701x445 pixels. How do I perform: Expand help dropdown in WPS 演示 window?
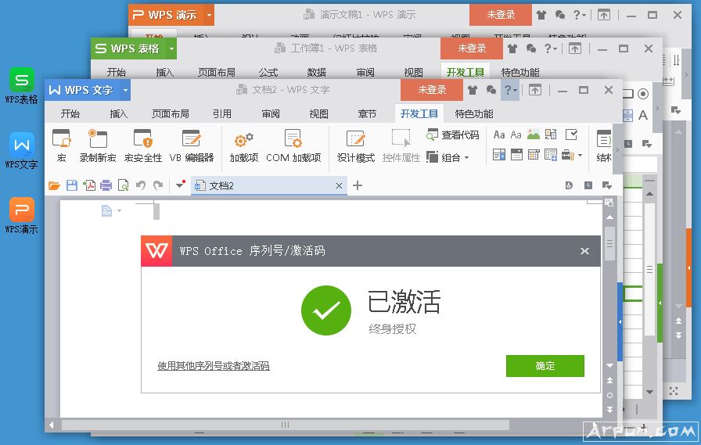[579, 15]
